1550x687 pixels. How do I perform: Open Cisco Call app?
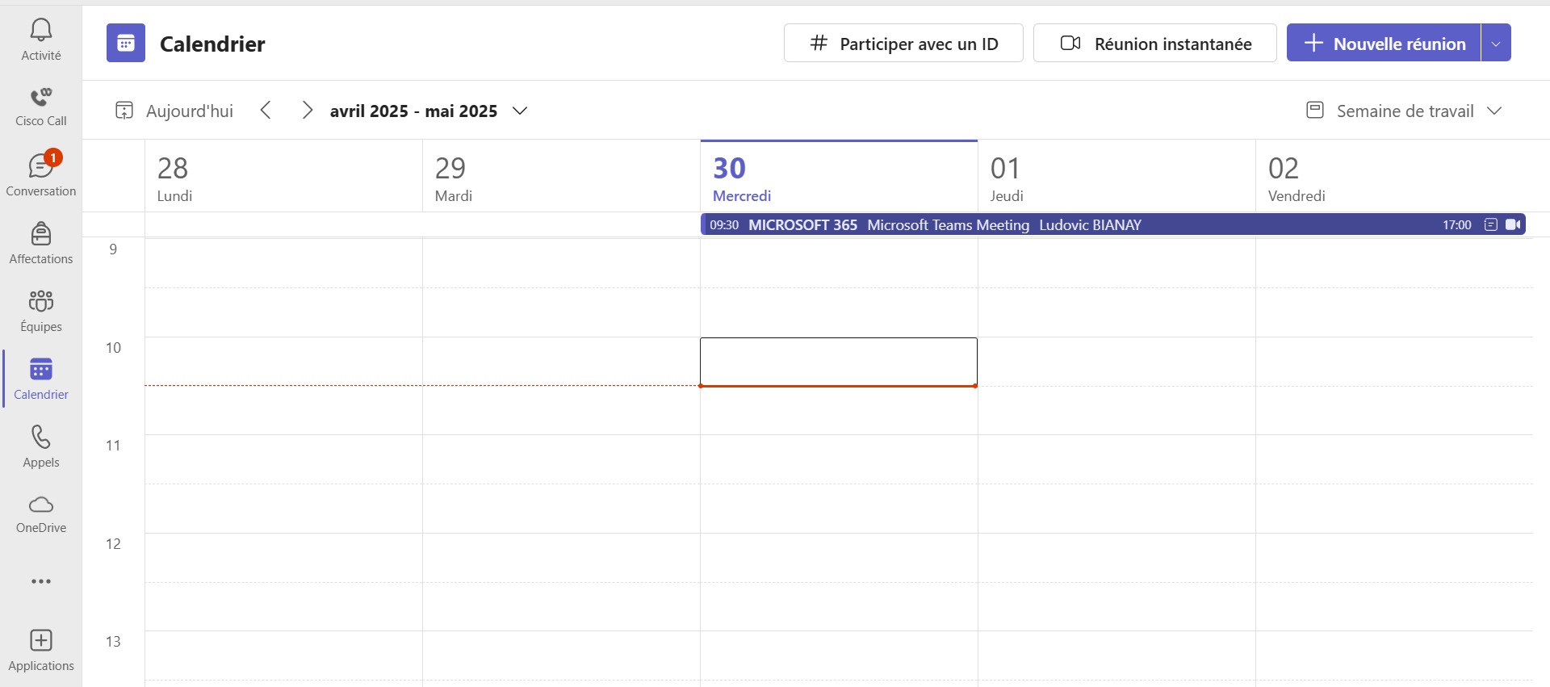tap(41, 107)
